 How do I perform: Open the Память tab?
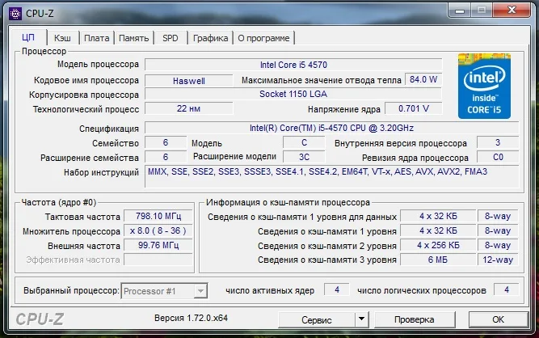coord(133,38)
